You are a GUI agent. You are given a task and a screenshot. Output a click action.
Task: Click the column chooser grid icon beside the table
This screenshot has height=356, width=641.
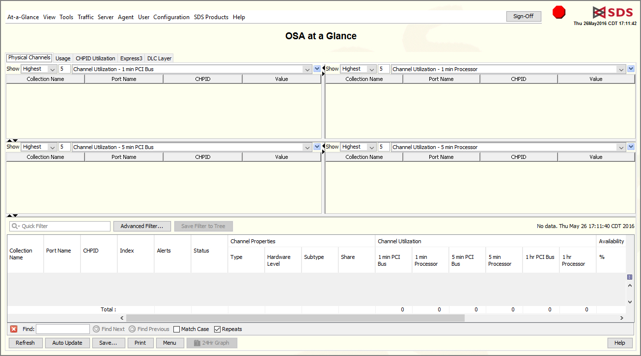point(630,277)
